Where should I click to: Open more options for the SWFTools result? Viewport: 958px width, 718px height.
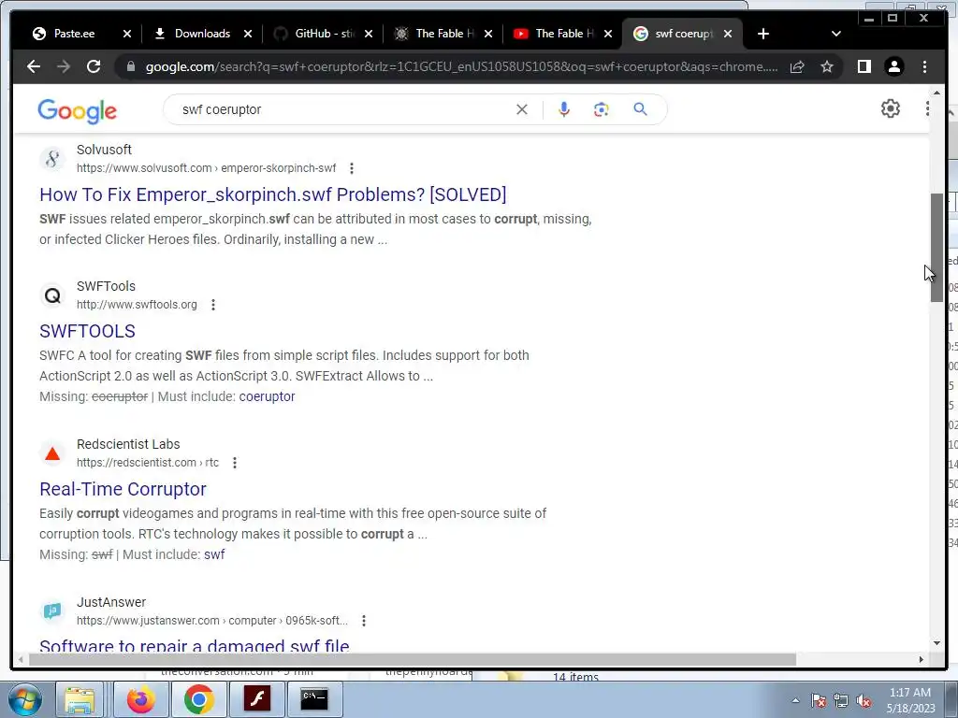(x=212, y=305)
